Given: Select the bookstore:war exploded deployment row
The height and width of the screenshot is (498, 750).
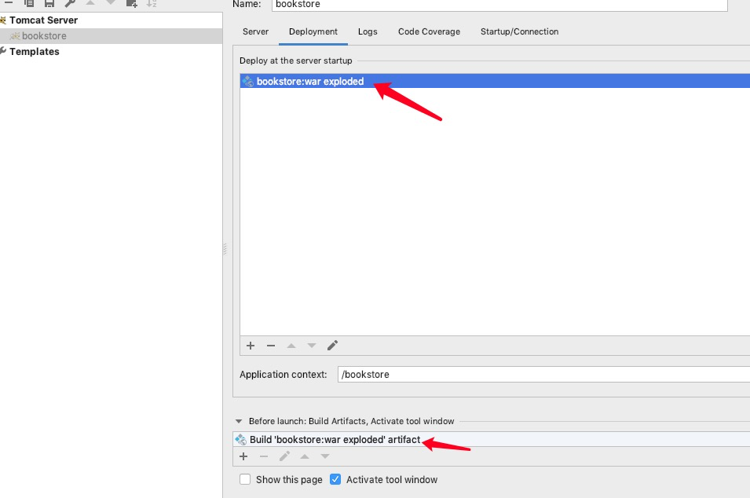Looking at the screenshot, I should point(495,82).
